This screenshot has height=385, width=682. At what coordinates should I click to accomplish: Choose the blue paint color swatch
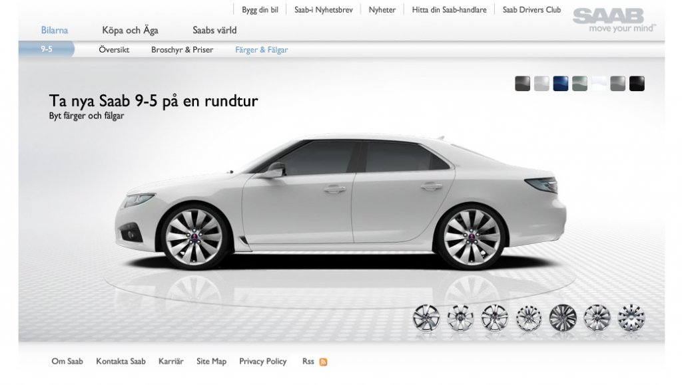tap(561, 83)
